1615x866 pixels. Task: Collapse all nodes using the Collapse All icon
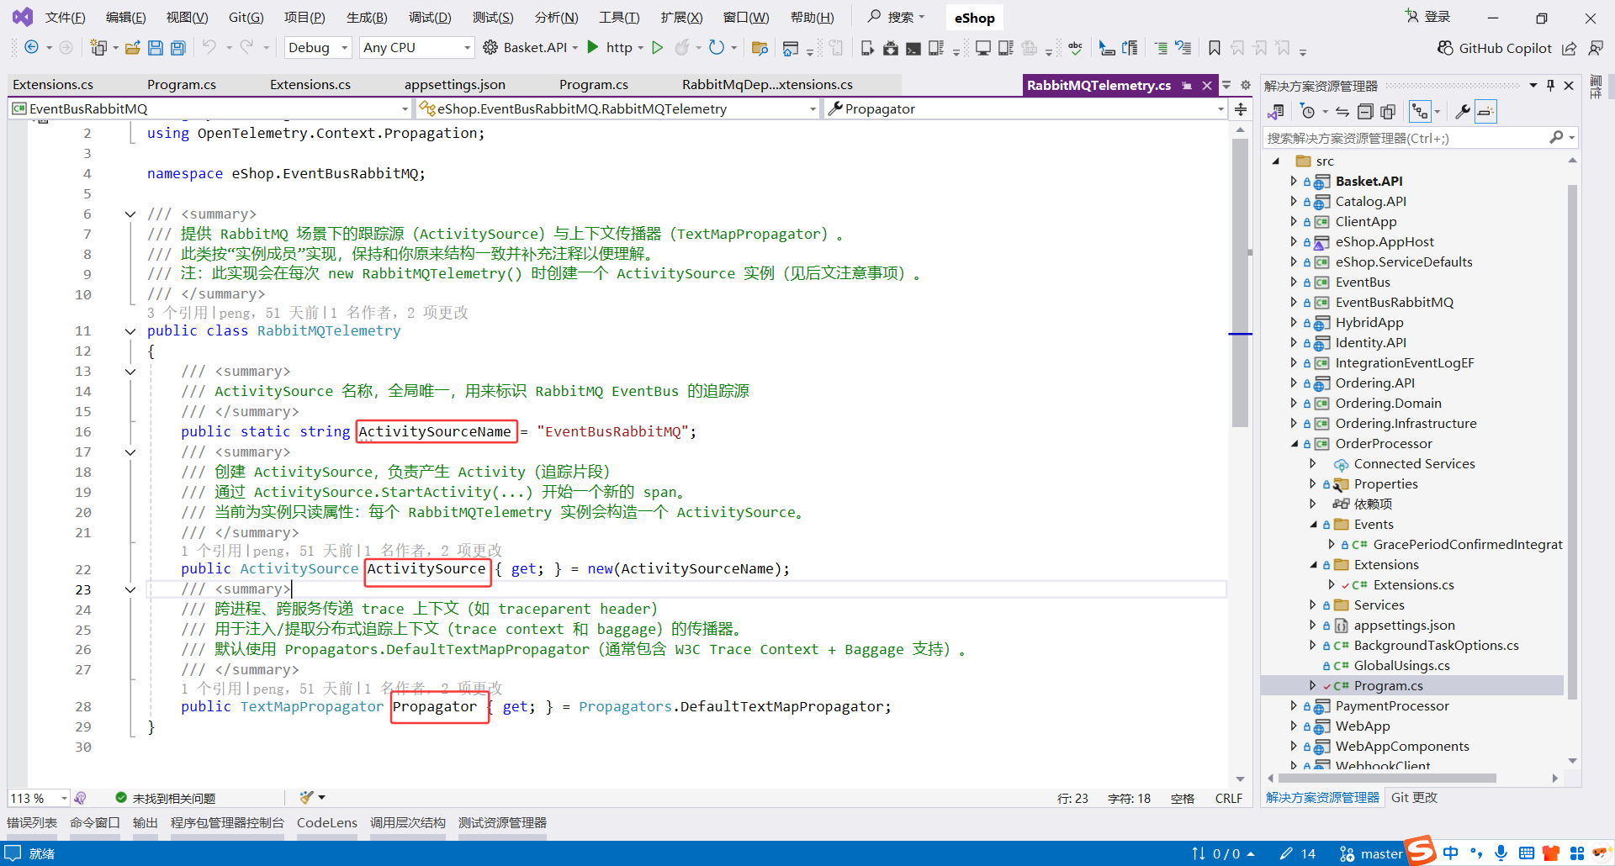coord(1365,111)
